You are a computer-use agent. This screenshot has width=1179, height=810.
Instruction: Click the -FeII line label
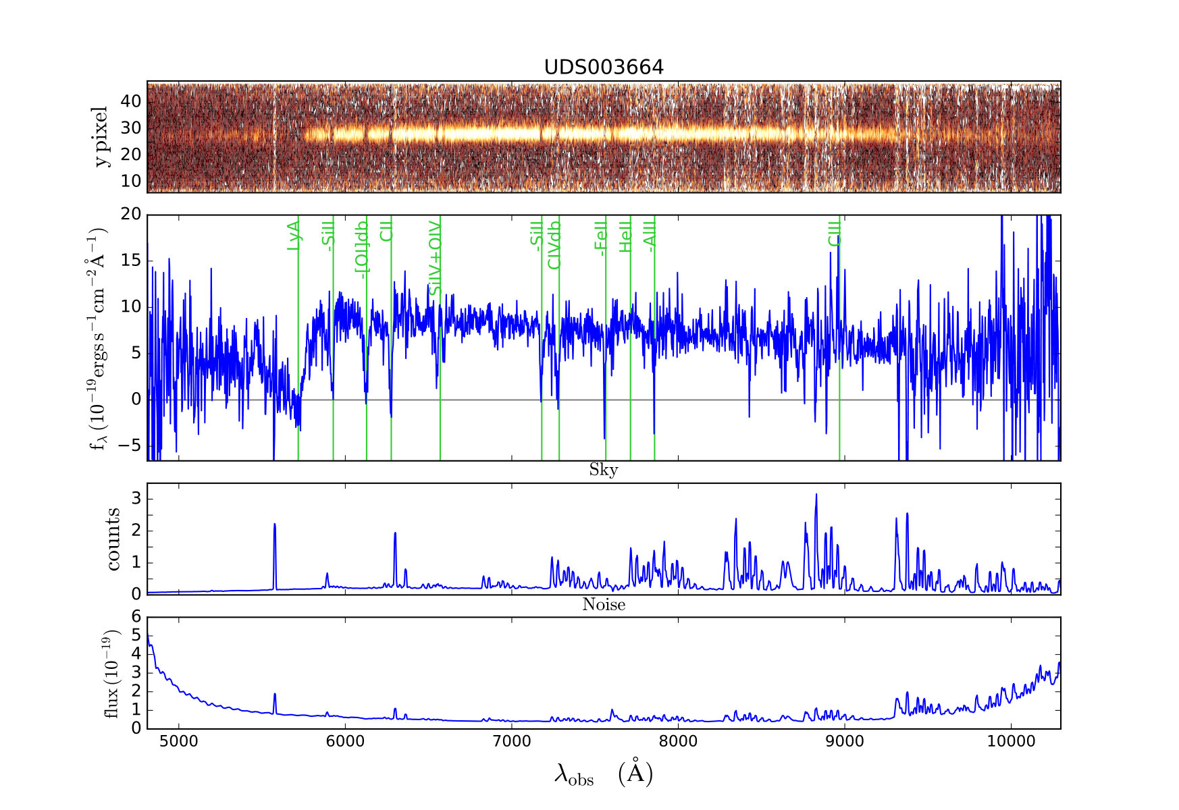[600, 238]
